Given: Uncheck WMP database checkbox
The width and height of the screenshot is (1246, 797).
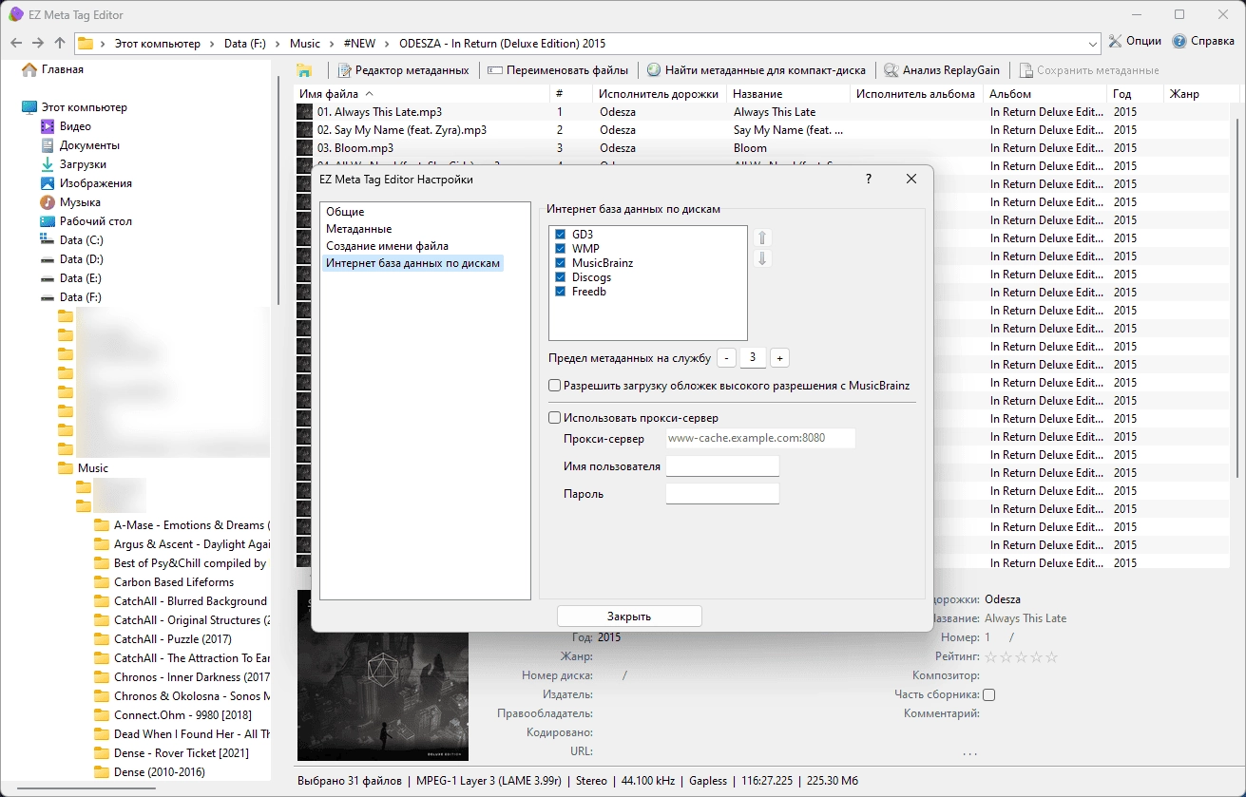Looking at the screenshot, I should [x=561, y=249].
